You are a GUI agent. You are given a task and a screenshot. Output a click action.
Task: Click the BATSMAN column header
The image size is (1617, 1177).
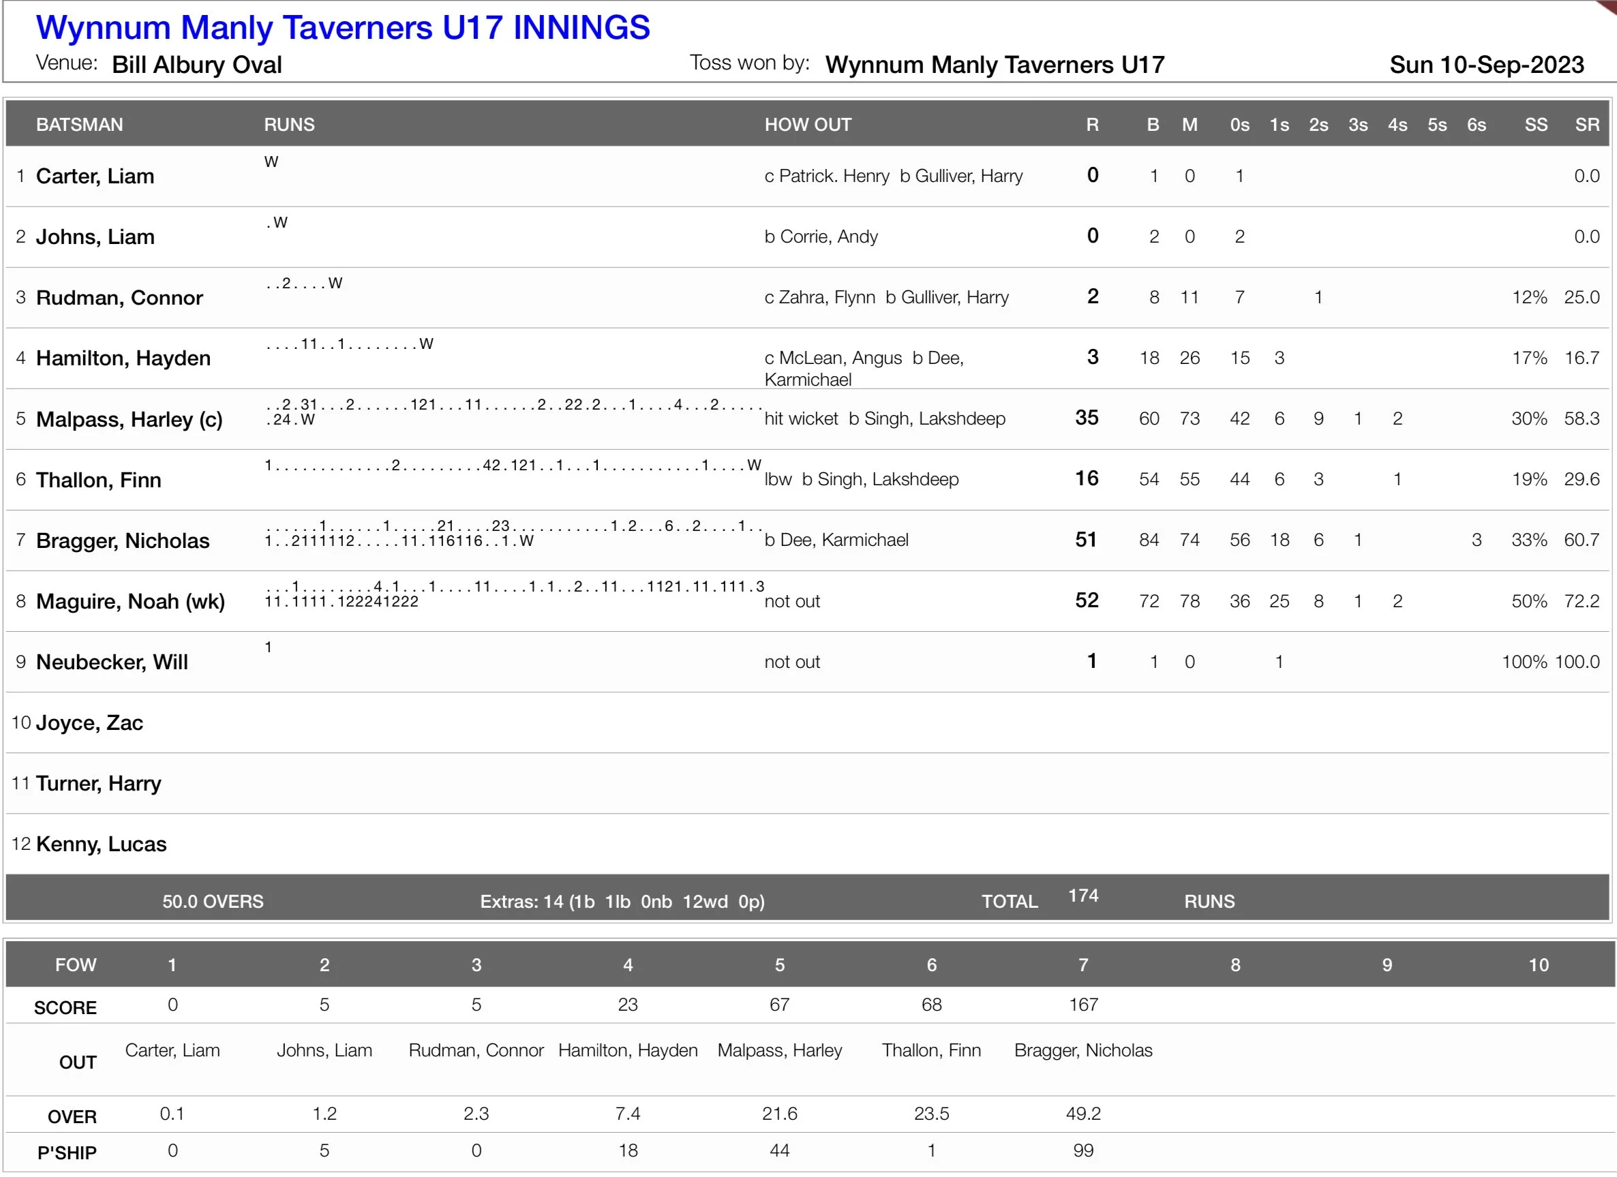pos(79,125)
